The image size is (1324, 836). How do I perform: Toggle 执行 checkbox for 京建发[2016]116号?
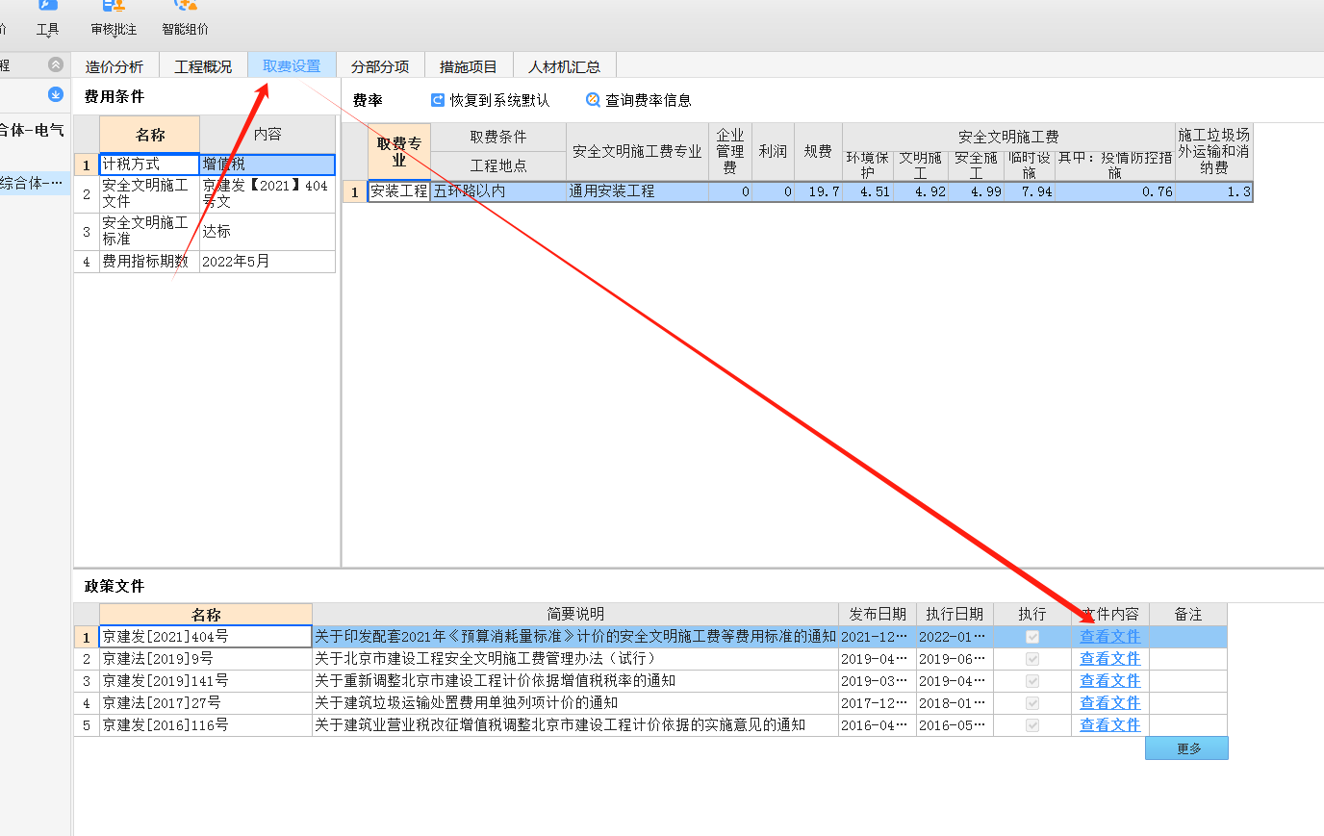(1032, 725)
